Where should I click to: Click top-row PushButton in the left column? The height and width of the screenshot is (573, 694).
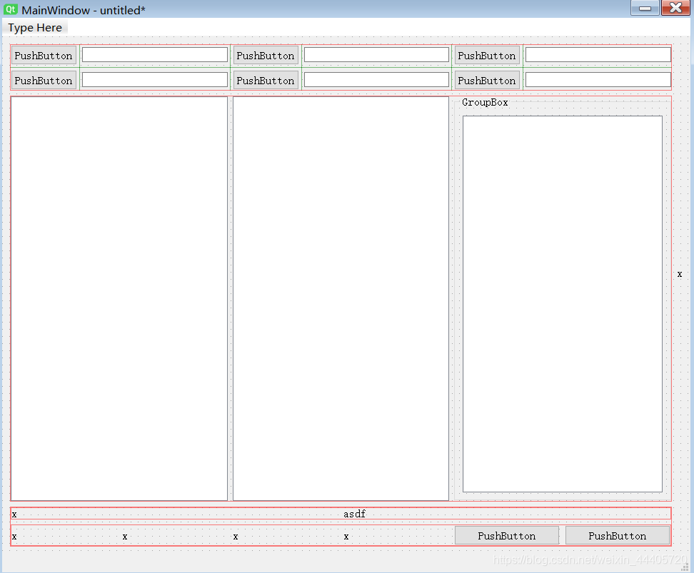44,56
